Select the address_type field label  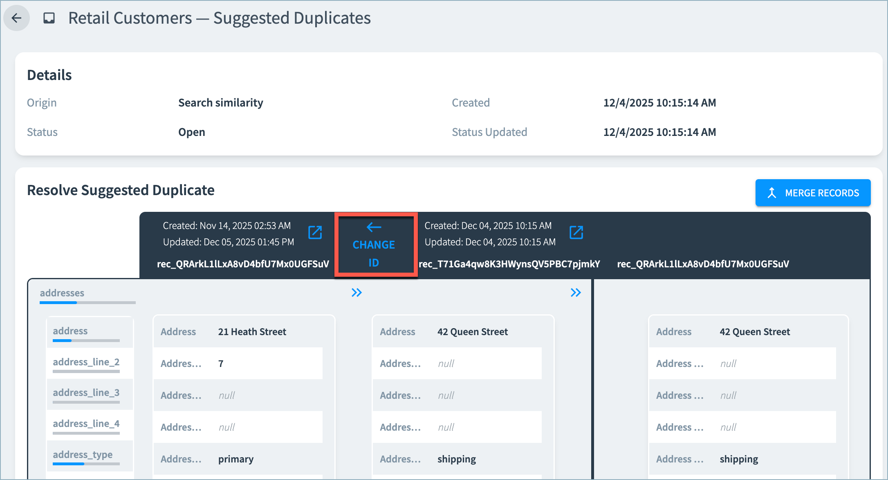click(83, 455)
